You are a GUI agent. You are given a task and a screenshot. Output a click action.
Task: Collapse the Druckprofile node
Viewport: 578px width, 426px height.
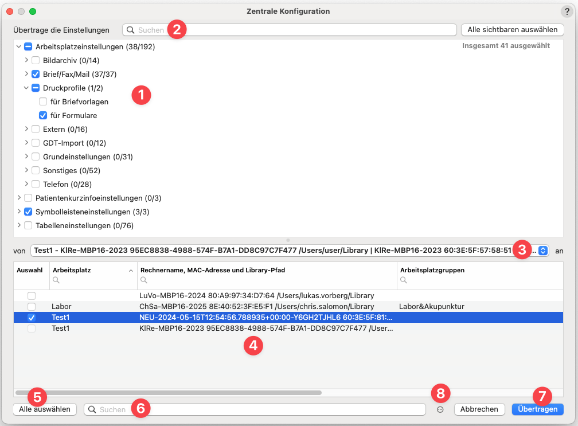[26, 88]
